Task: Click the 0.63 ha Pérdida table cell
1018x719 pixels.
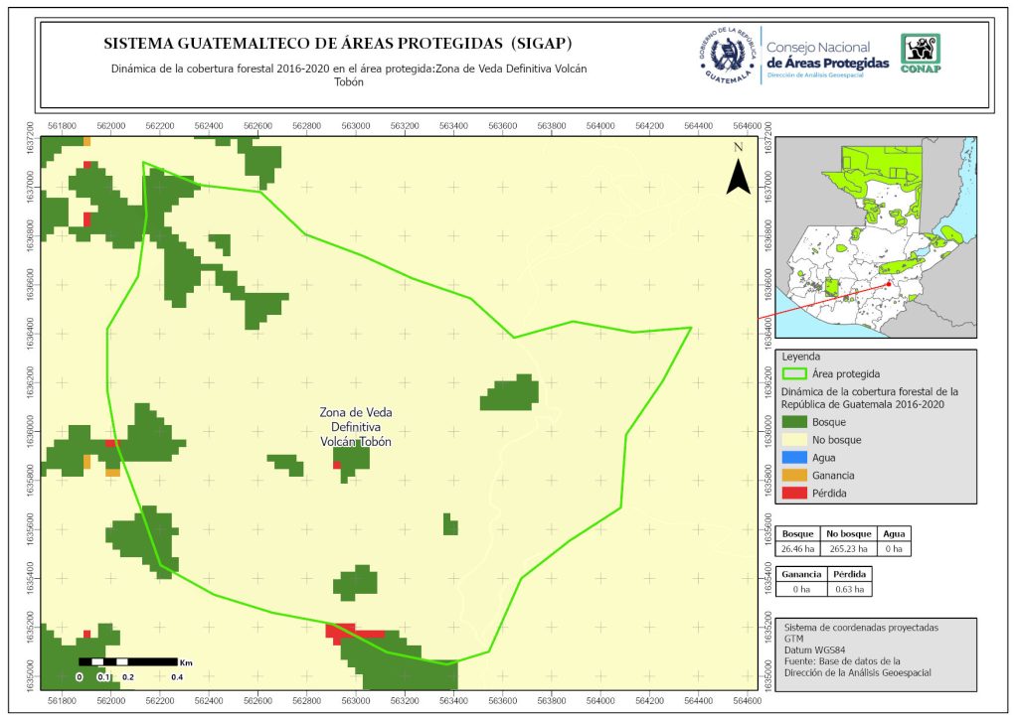Action: pos(850,589)
